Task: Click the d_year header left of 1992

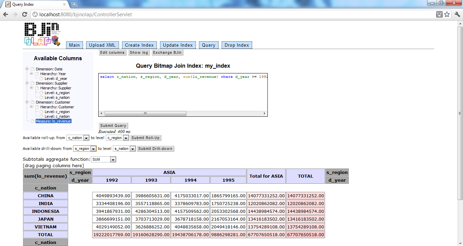Action: click(80, 180)
